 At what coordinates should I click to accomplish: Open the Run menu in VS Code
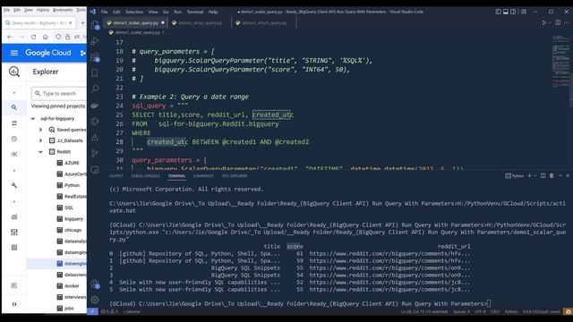(177, 12)
